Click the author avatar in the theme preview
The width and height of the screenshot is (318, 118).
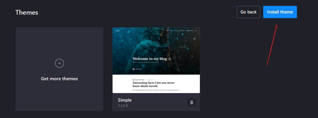(134, 69)
